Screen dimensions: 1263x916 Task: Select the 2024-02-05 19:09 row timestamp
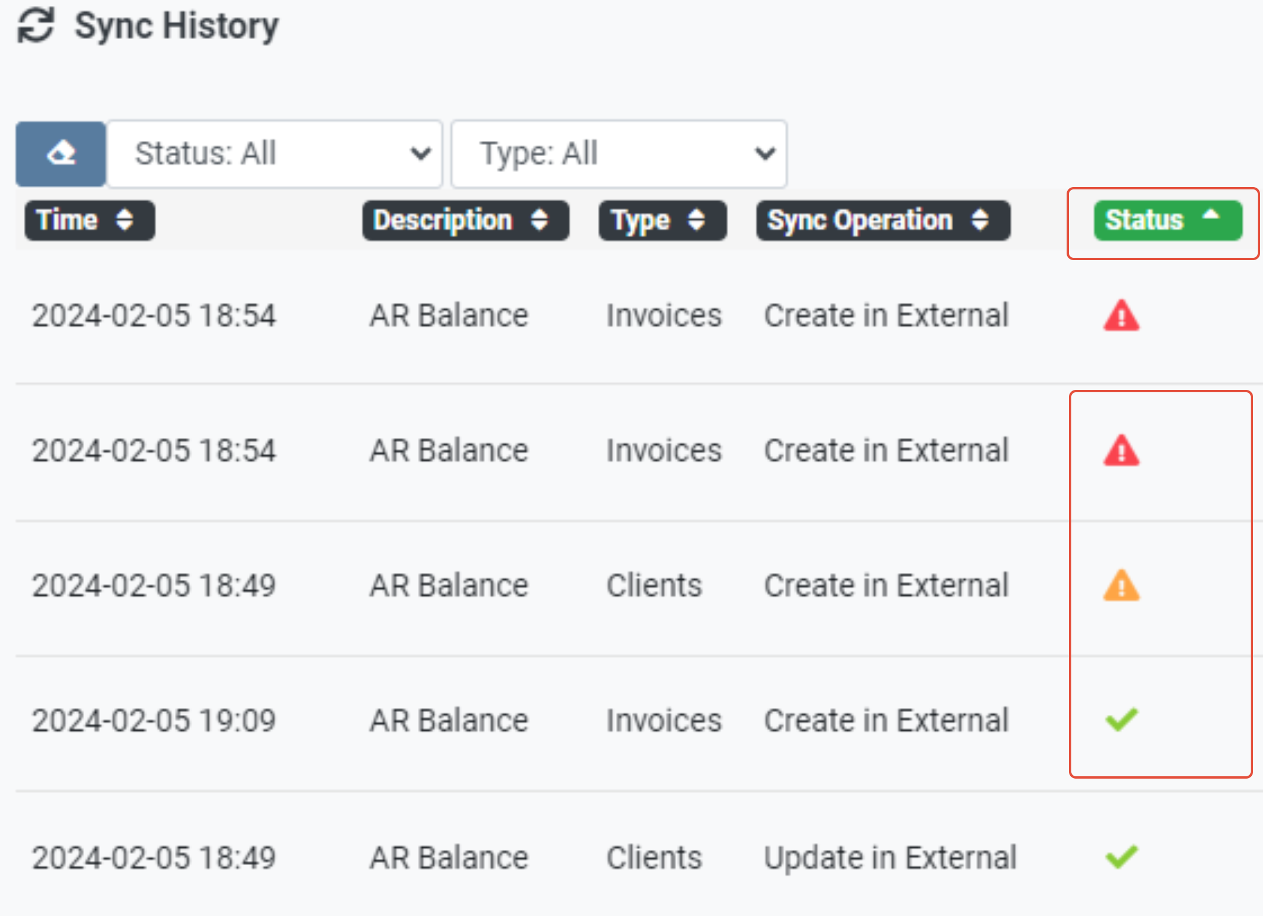[153, 720]
